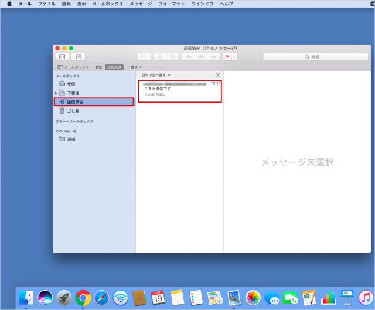Click the 検索 search field

tap(315, 57)
